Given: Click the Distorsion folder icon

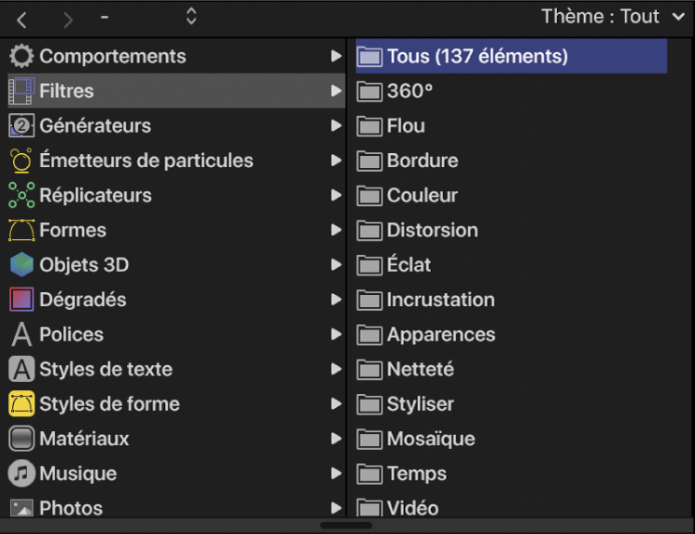Looking at the screenshot, I should 369,231.
